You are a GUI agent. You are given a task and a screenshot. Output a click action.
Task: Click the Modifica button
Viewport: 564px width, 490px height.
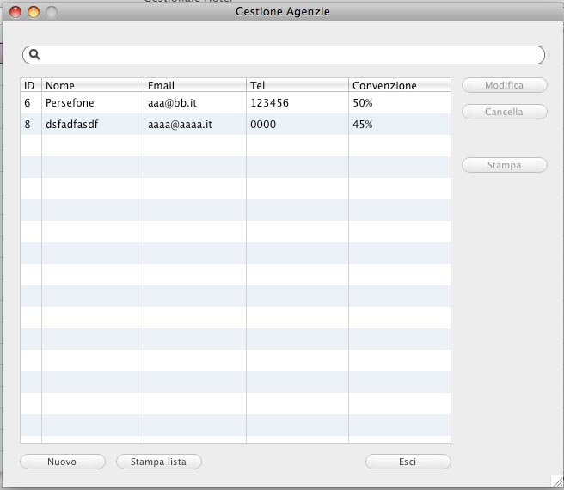(x=505, y=85)
